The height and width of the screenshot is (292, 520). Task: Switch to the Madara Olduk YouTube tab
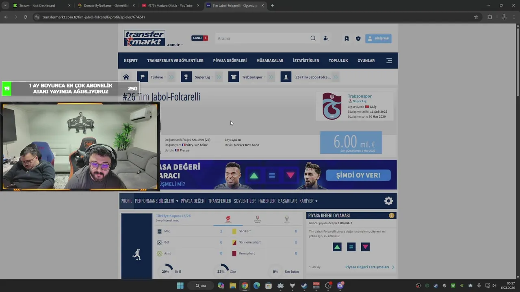click(x=170, y=6)
